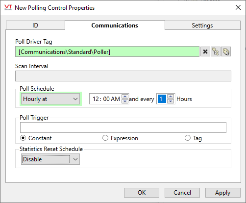The width and height of the screenshot is (246, 203).
Task: Expand the Statistics Reset Schedule dropdown
Action: pyautogui.click(x=50, y=159)
